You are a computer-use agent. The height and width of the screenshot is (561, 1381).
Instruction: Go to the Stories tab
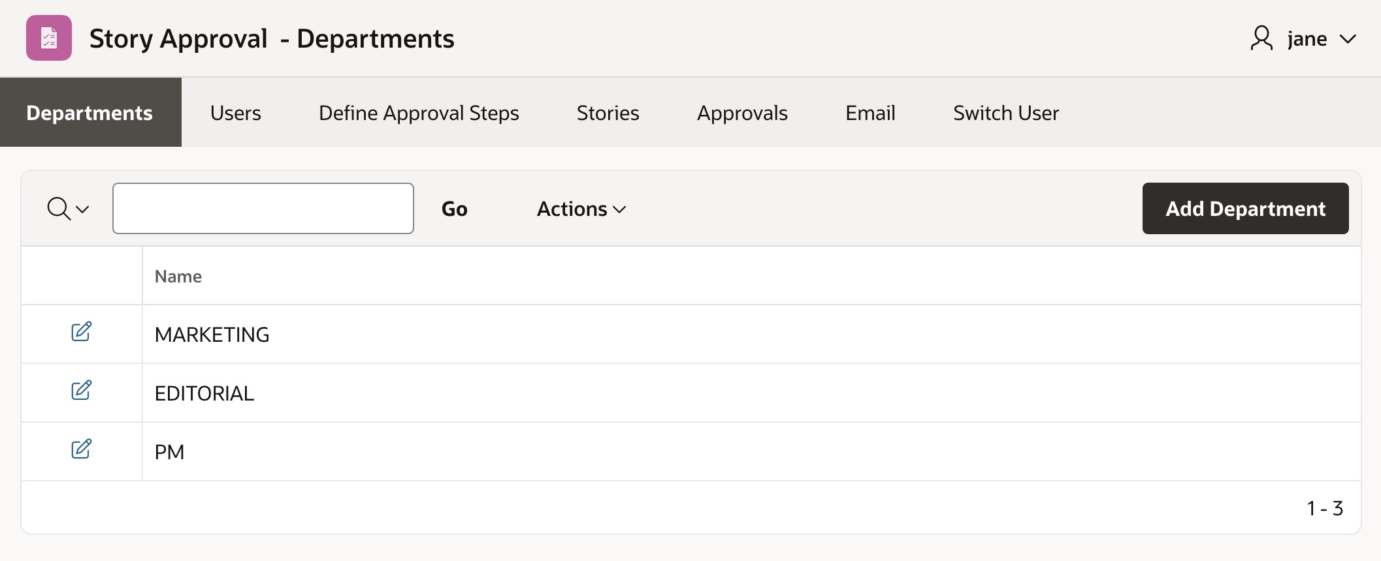pyautogui.click(x=608, y=113)
